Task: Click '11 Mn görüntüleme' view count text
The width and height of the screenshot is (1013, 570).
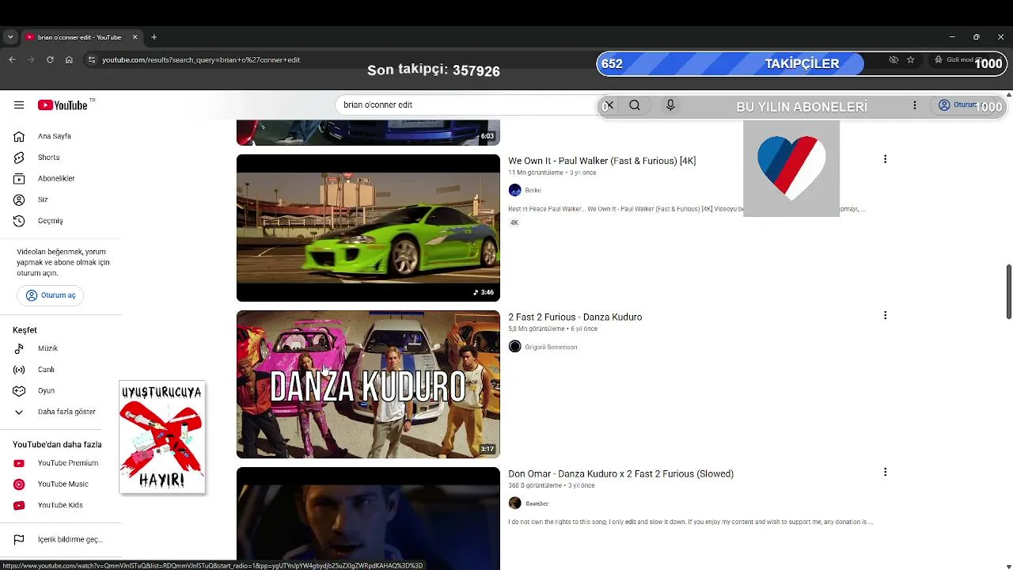Action: (x=536, y=173)
